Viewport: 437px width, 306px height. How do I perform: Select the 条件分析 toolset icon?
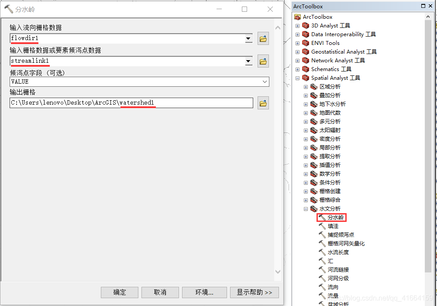[x=314, y=183]
